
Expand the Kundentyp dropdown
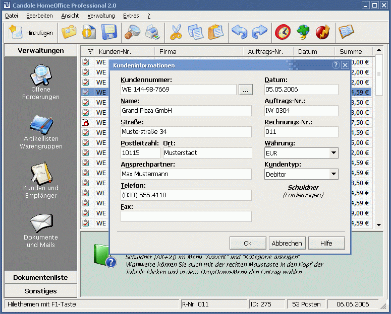point(333,174)
